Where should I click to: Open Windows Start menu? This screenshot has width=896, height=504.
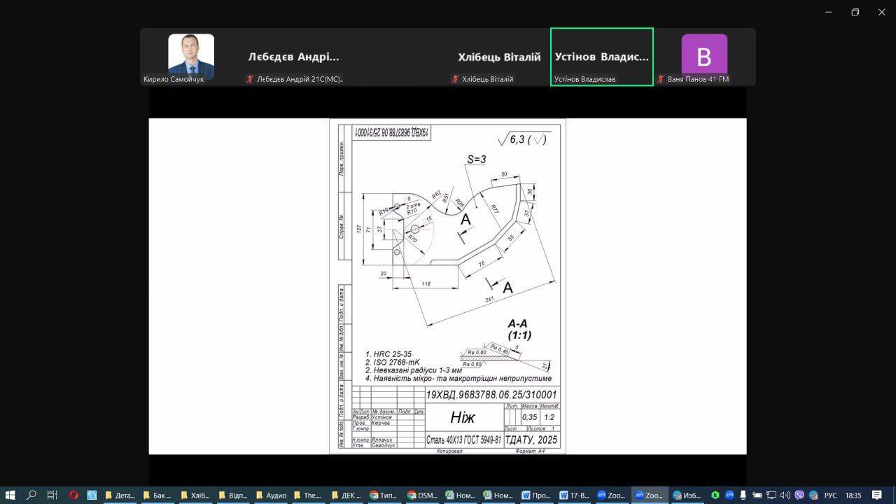[x=10, y=495]
